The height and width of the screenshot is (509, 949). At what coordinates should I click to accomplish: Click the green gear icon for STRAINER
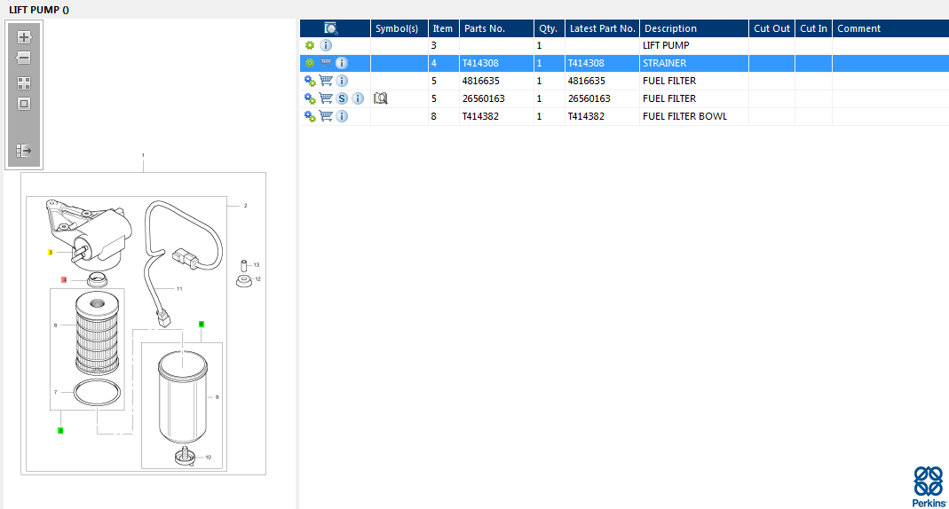tap(310, 63)
